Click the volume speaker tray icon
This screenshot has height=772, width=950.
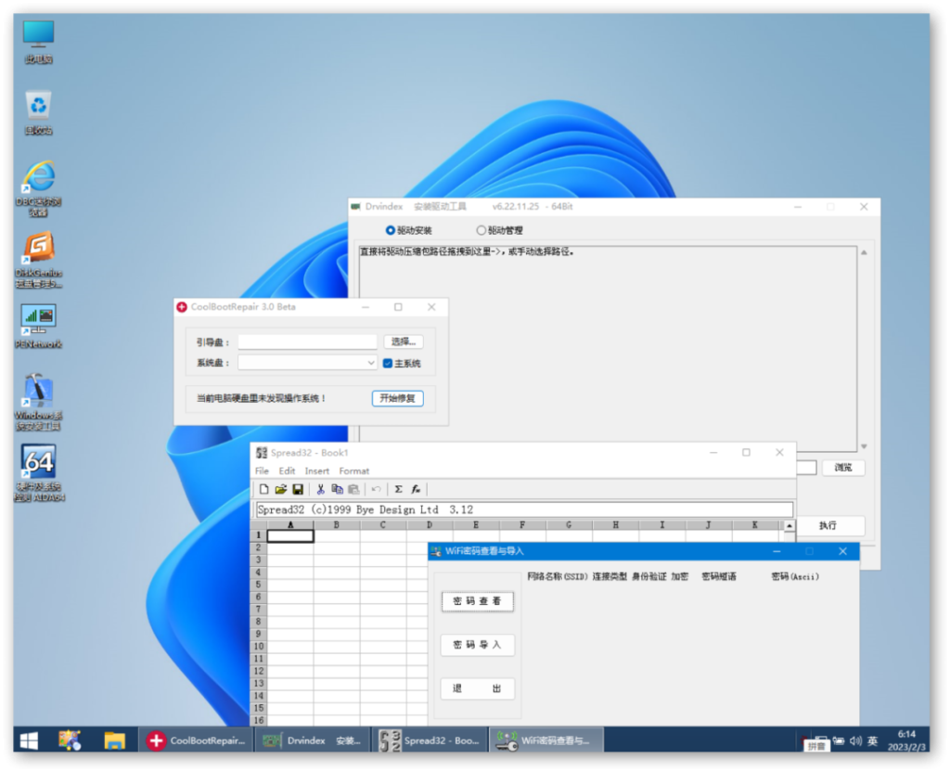pyautogui.click(x=855, y=740)
